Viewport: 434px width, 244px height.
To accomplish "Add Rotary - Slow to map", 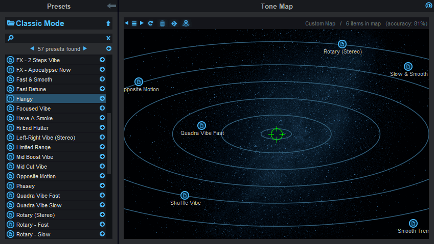I will [x=102, y=234].
